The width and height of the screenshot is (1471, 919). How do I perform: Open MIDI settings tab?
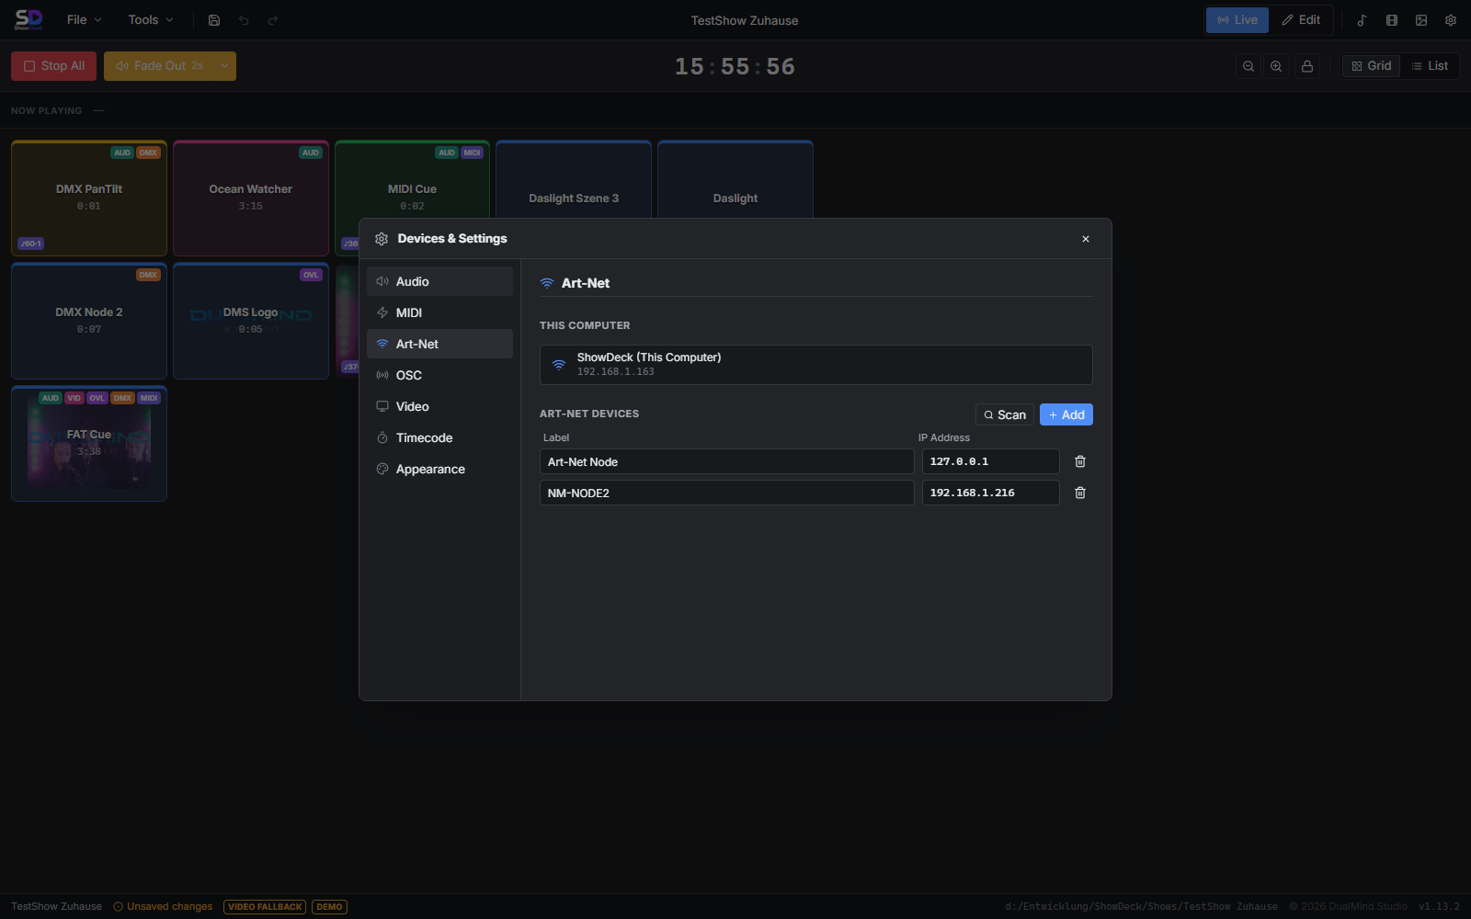click(x=439, y=312)
